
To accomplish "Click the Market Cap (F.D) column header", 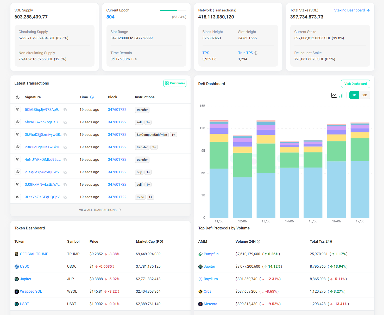I will click(149, 241).
